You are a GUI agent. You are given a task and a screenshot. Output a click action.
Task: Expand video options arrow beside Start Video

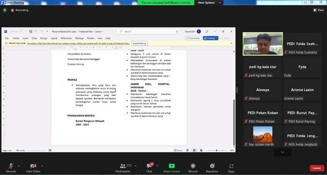tap(42, 166)
